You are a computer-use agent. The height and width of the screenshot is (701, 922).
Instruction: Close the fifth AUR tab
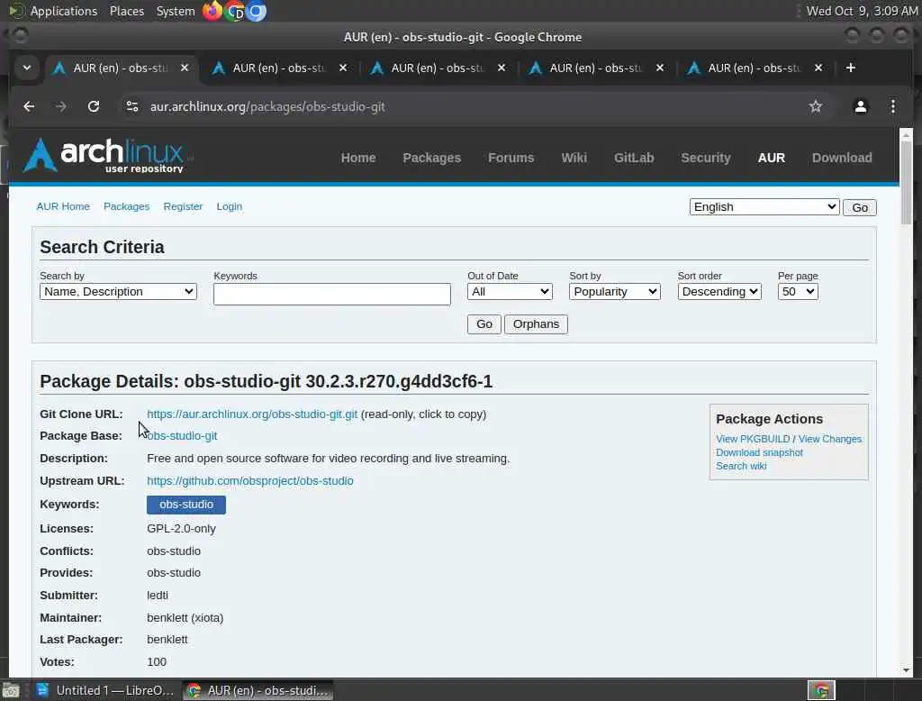[x=818, y=68]
